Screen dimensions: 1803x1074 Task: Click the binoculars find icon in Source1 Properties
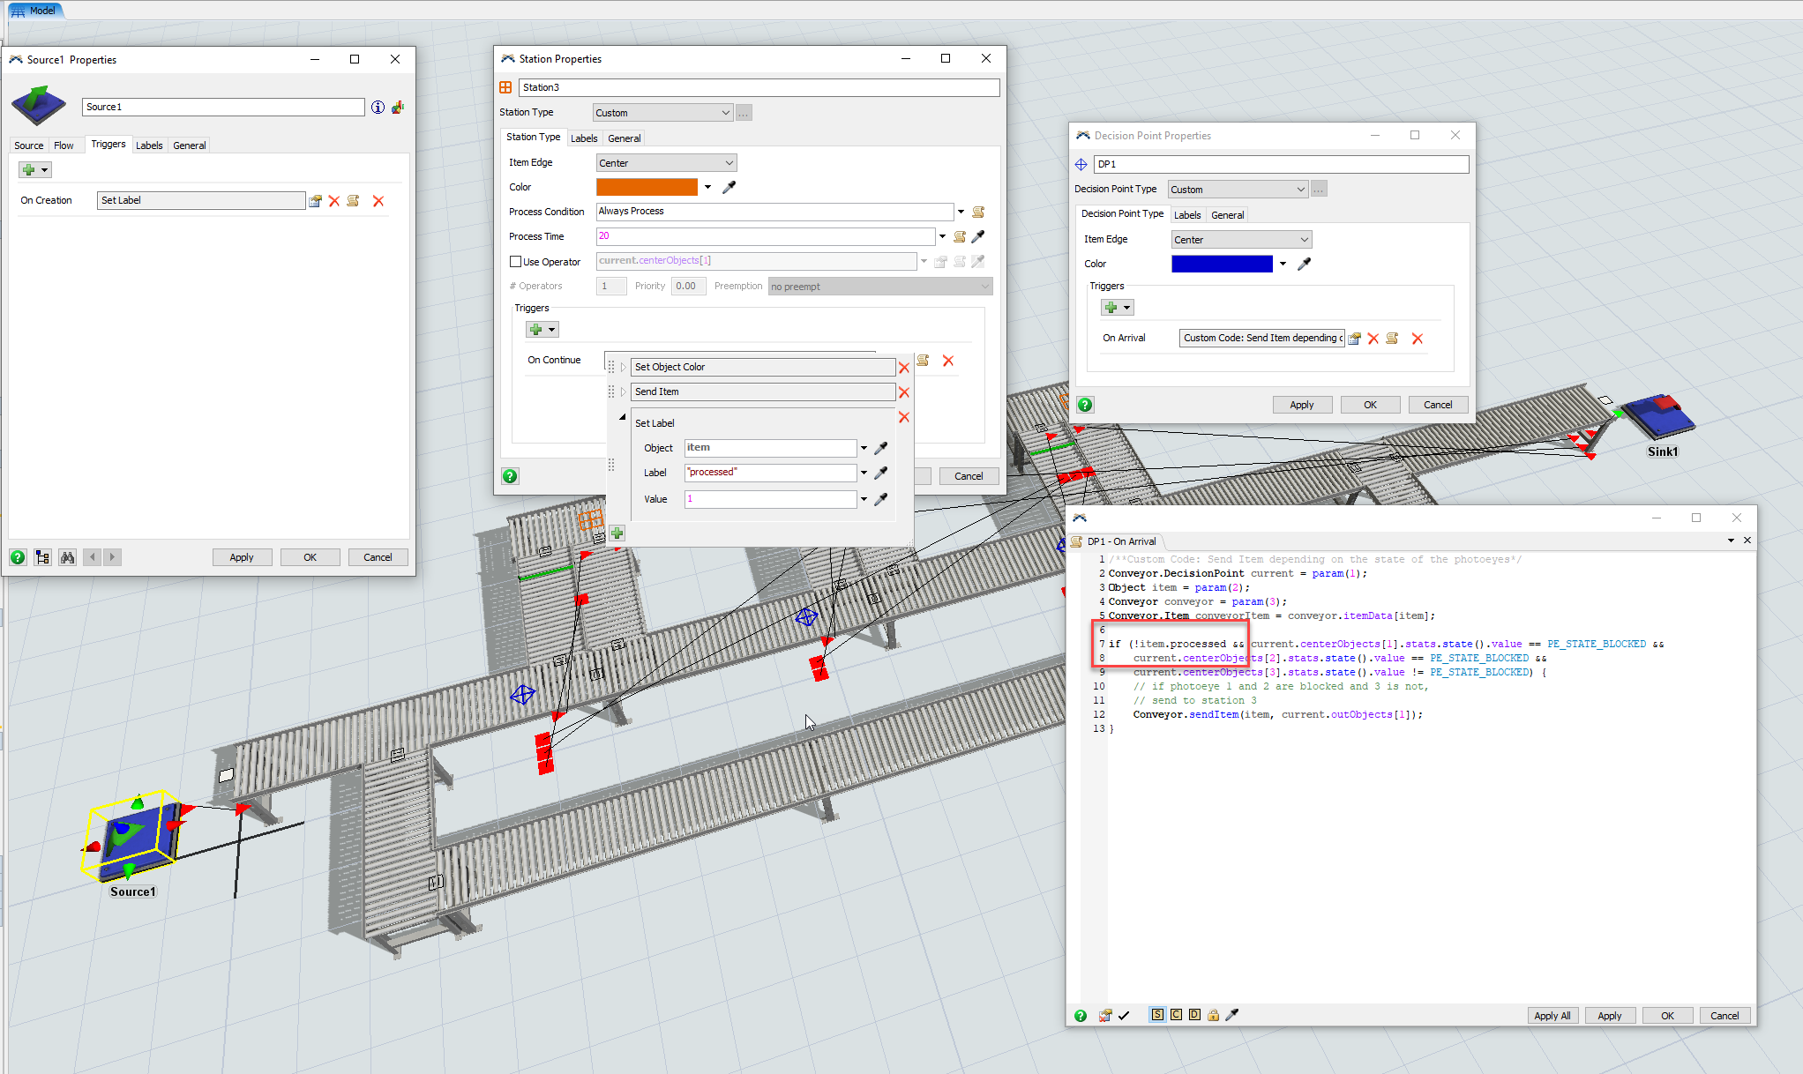[67, 557]
